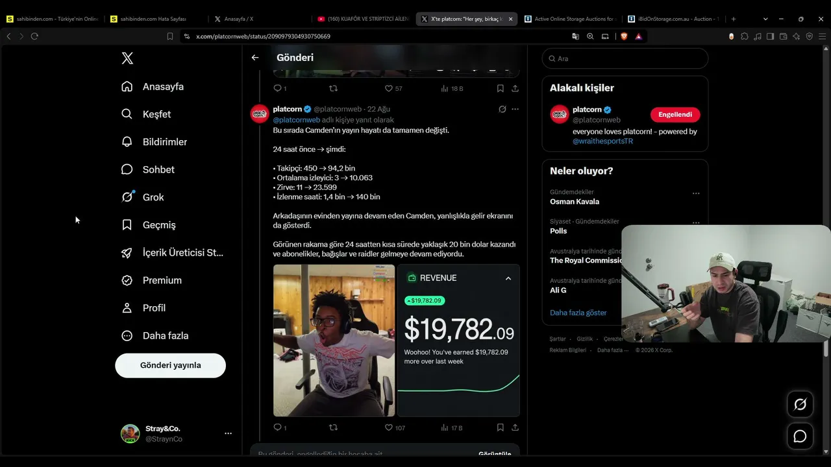The height and width of the screenshot is (467, 831).
Task: Go to Anasayfa in the sidebar
Action: coord(153,86)
